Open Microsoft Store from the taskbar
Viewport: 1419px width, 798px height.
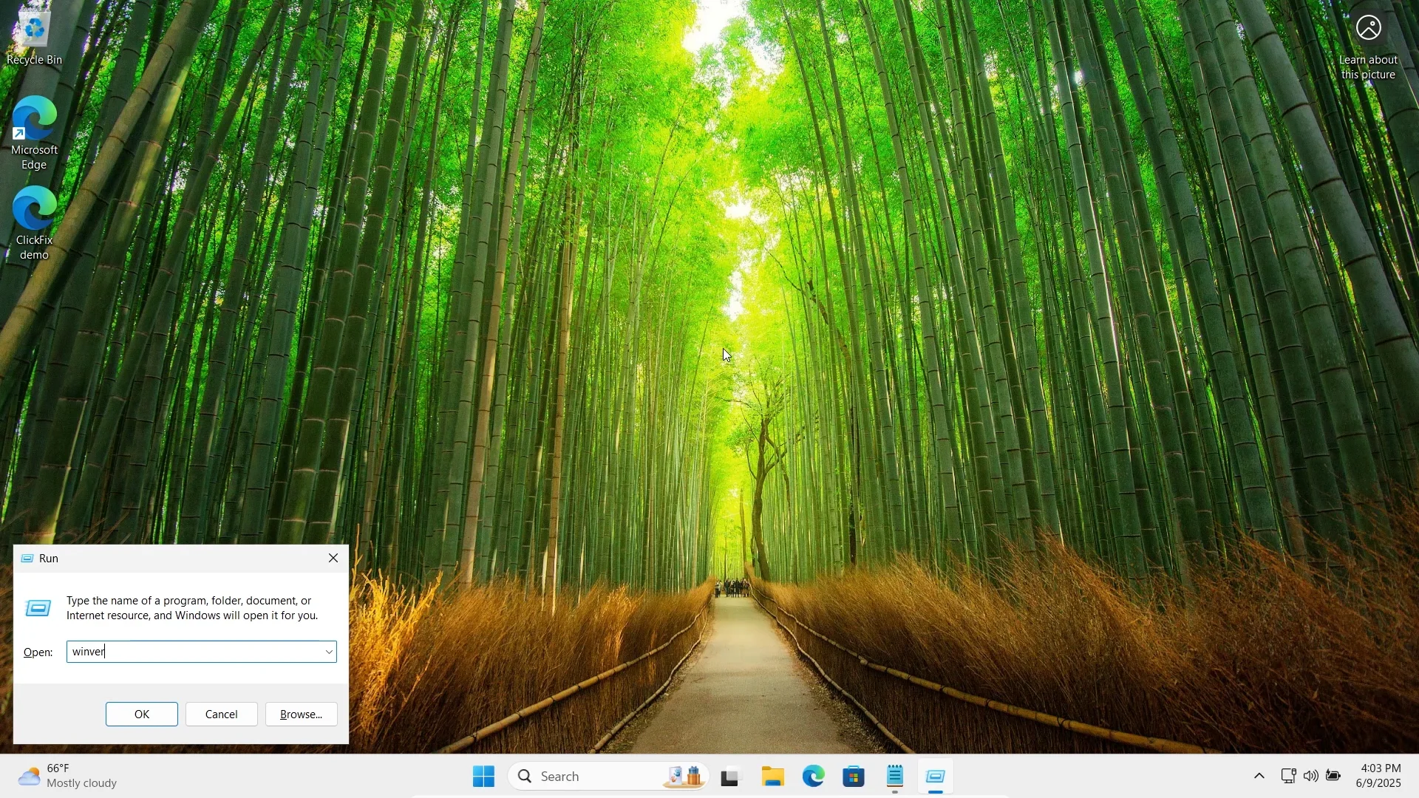tap(854, 777)
